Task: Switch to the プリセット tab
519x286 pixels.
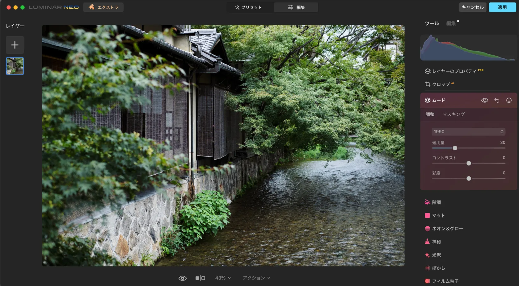Action: pos(249,7)
